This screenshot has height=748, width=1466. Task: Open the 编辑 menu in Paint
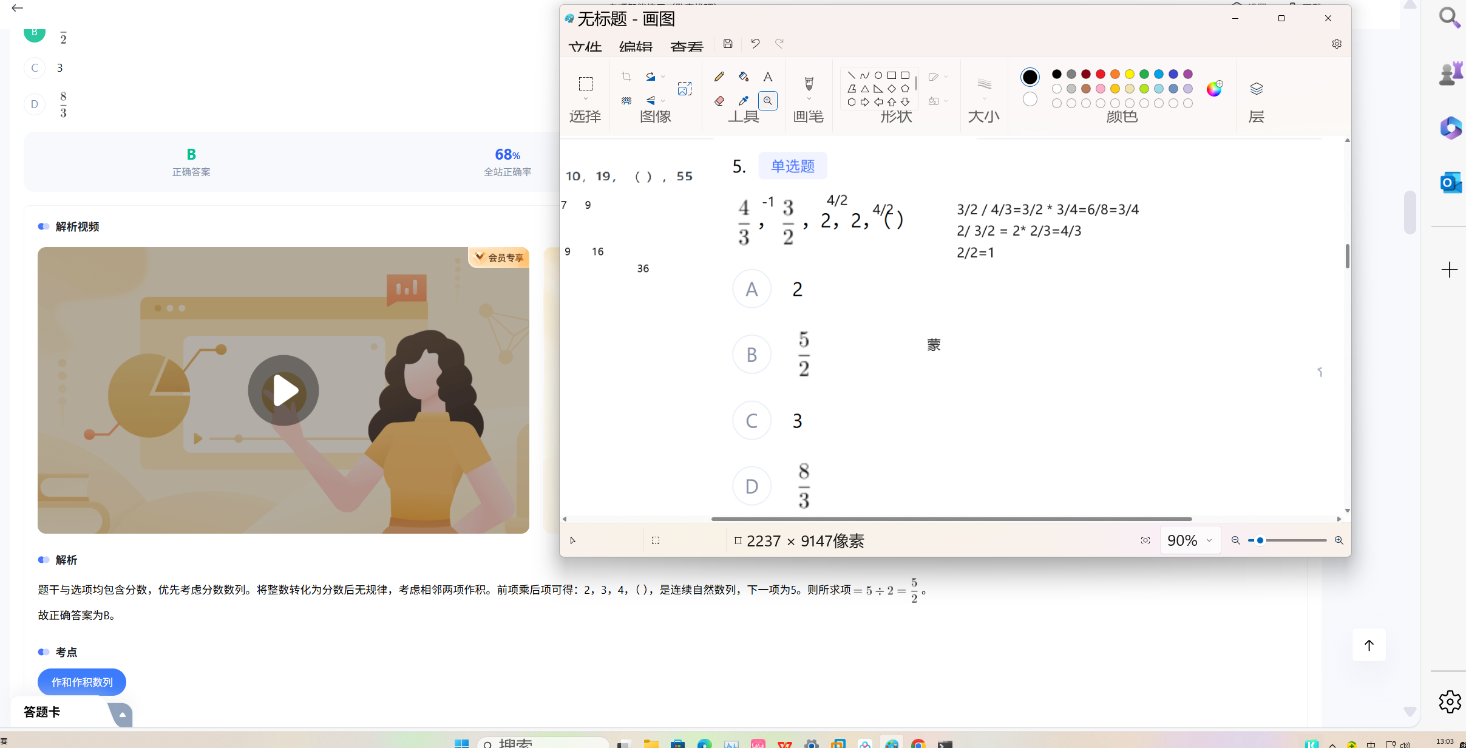tap(636, 47)
